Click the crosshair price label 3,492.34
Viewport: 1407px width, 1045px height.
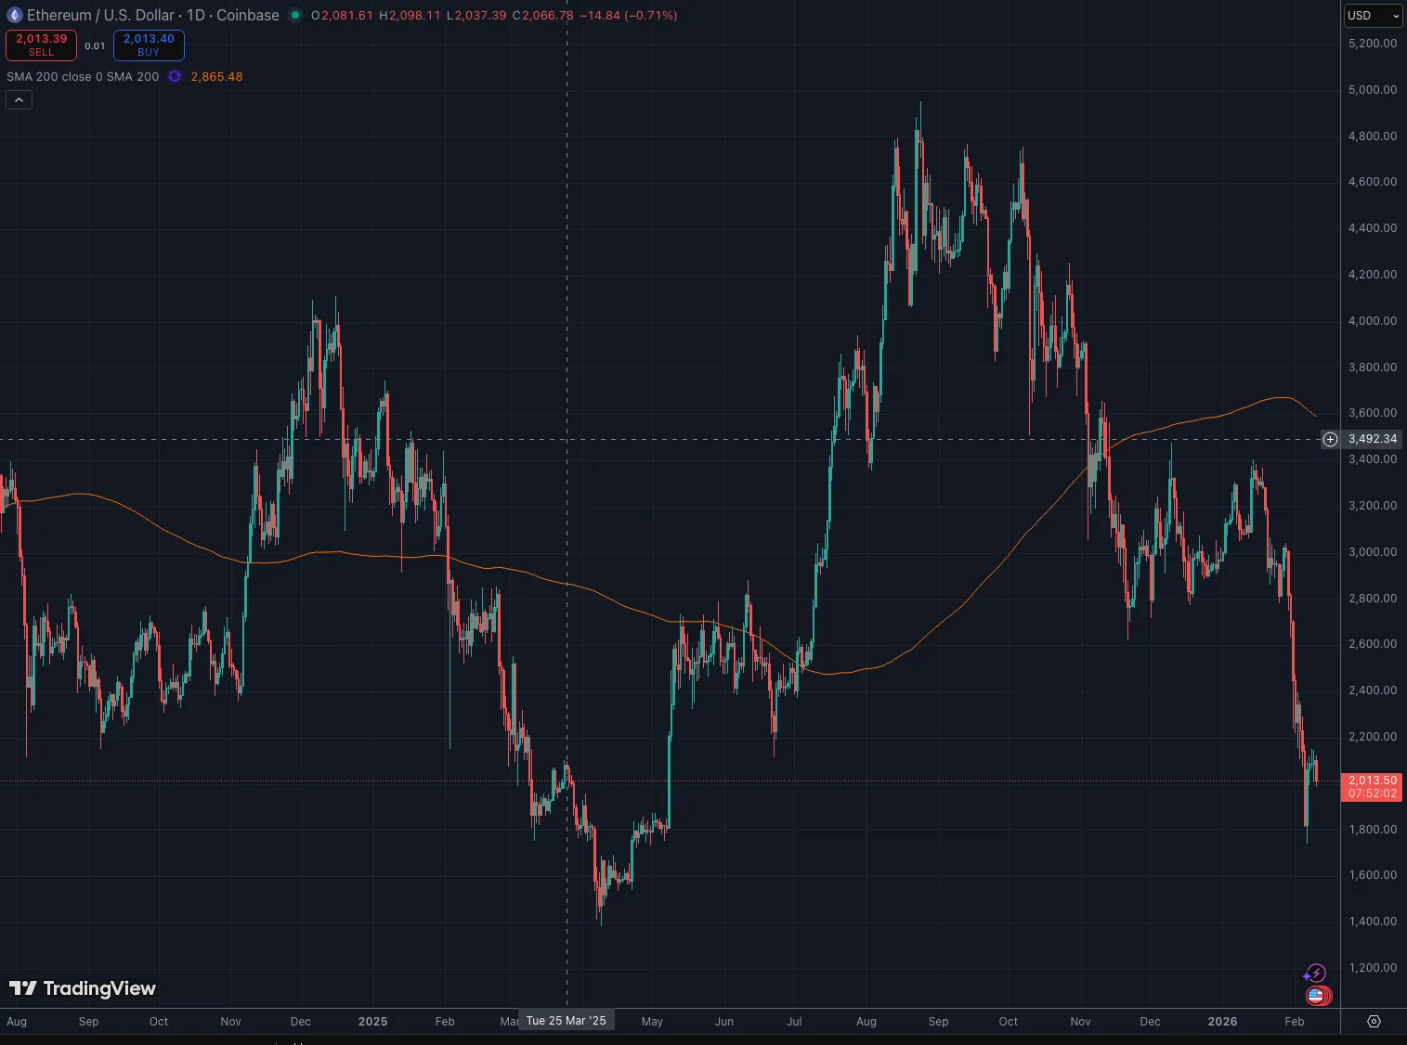(x=1372, y=439)
